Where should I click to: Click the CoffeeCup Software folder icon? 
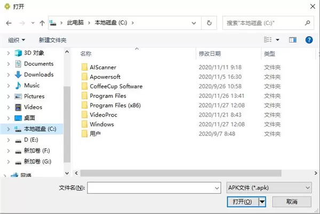[x=84, y=86]
